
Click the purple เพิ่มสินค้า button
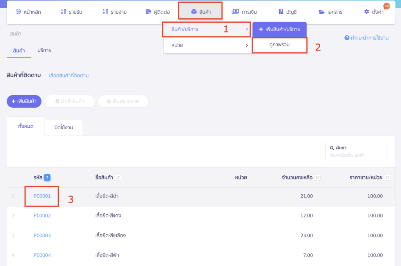24,101
